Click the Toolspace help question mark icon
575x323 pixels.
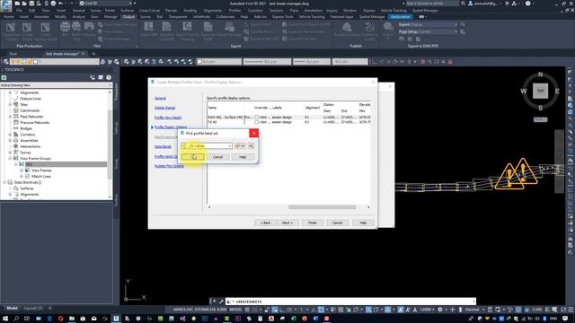coord(109,78)
